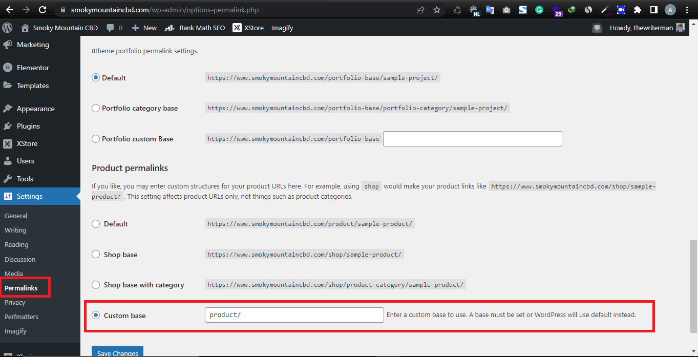Viewport: 698px width, 357px height.
Task: Open New content menu in admin bar
Action: tap(144, 28)
